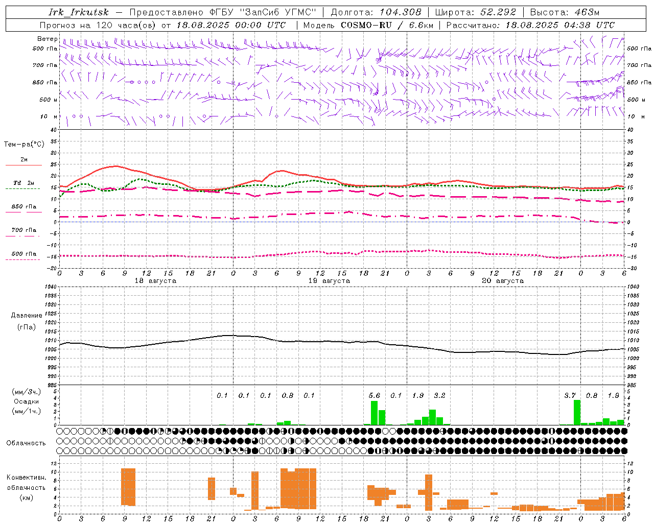Viewport: 654px width, 523px height.
Task: Click the 'Td 2м' dew point legend
Action: [x=24, y=183]
